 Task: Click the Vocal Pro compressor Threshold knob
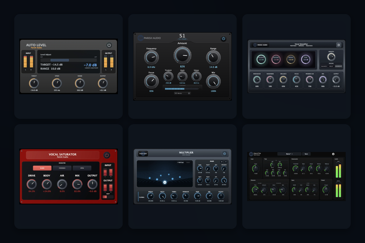click(295, 169)
